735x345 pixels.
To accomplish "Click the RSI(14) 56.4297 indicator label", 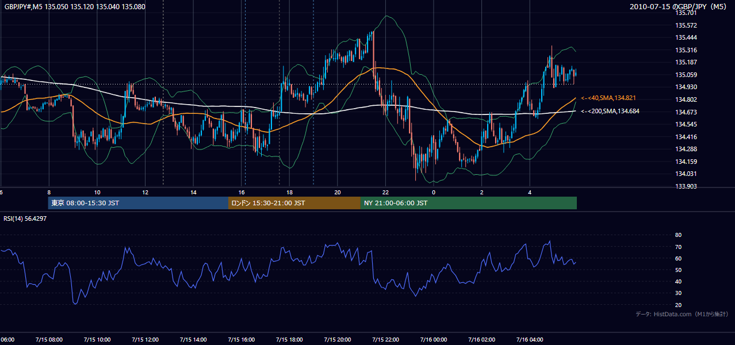I will point(25,218).
